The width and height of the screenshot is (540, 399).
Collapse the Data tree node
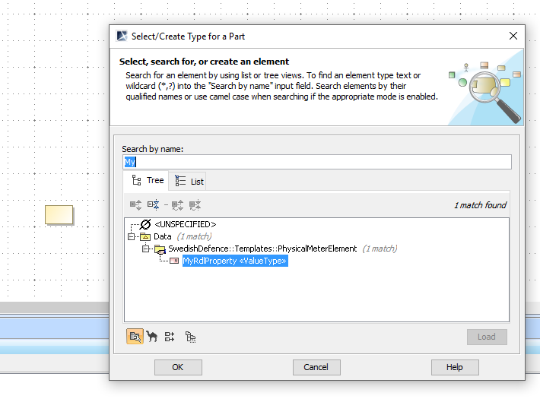click(132, 236)
